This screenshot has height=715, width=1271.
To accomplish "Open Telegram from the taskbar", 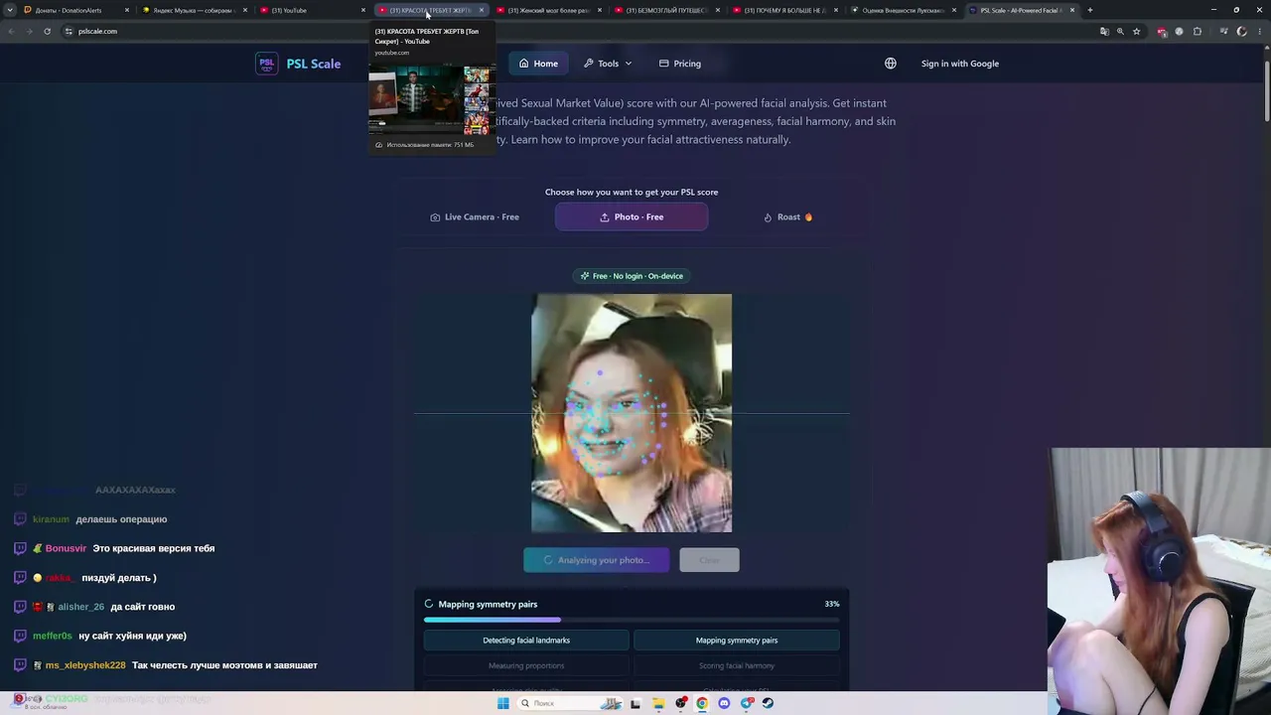I will pyautogui.click(x=746, y=703).
